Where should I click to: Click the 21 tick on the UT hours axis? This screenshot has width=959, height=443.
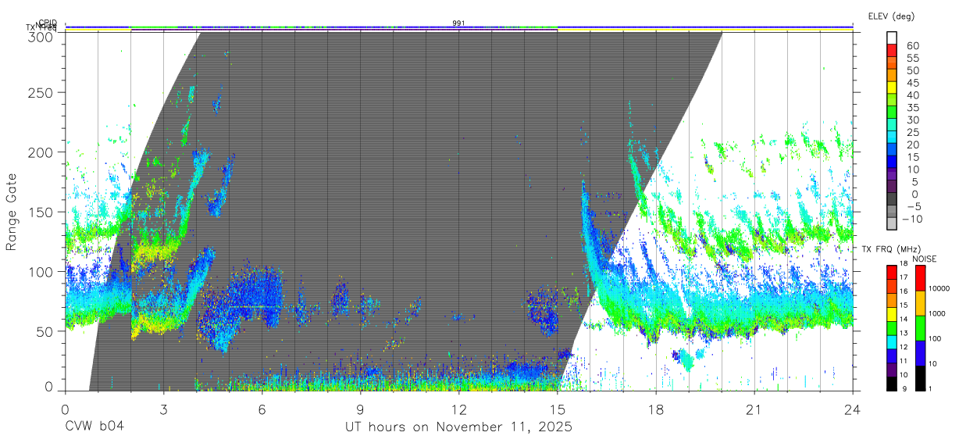coord(754,409)
